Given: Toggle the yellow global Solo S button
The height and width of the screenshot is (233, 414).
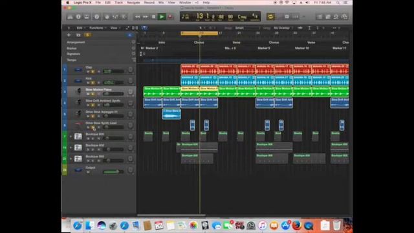Looking at the screenshot, I should (87, 35).
